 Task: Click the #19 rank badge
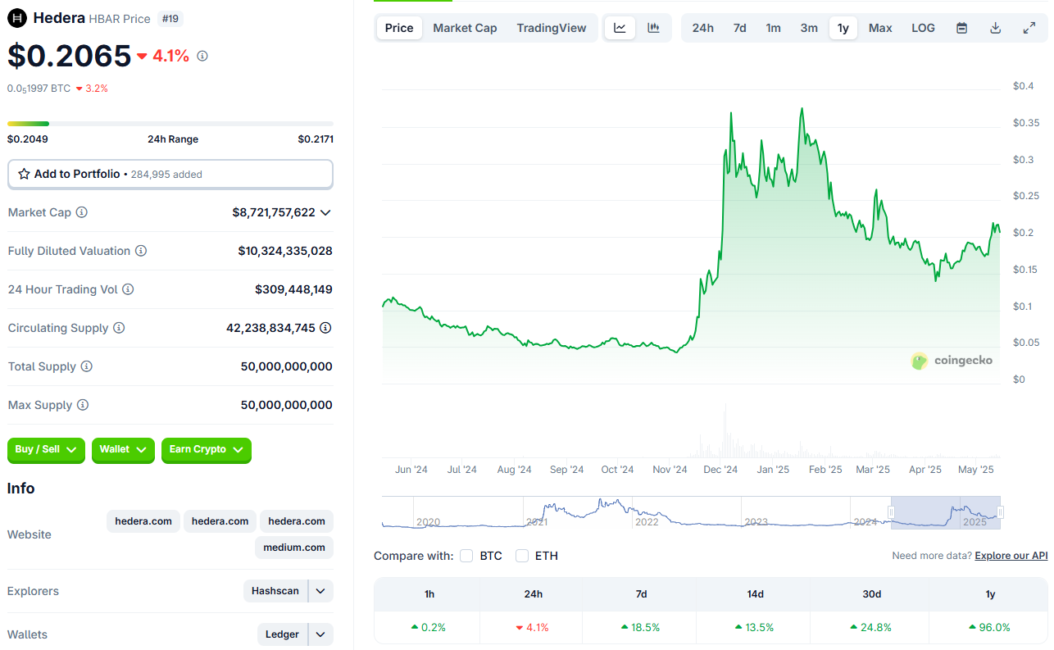[x=170, y=18]
